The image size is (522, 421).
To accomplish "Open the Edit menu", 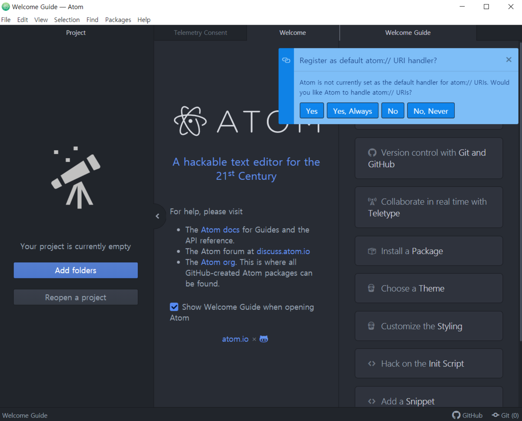I will pos(22,20).
